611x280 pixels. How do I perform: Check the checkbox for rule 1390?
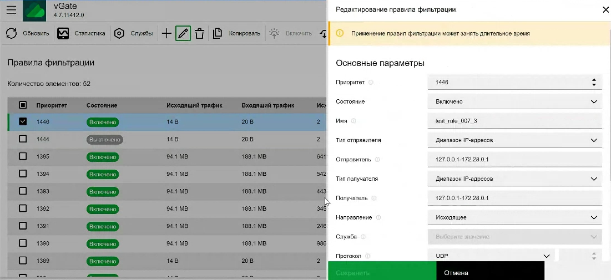23,243
